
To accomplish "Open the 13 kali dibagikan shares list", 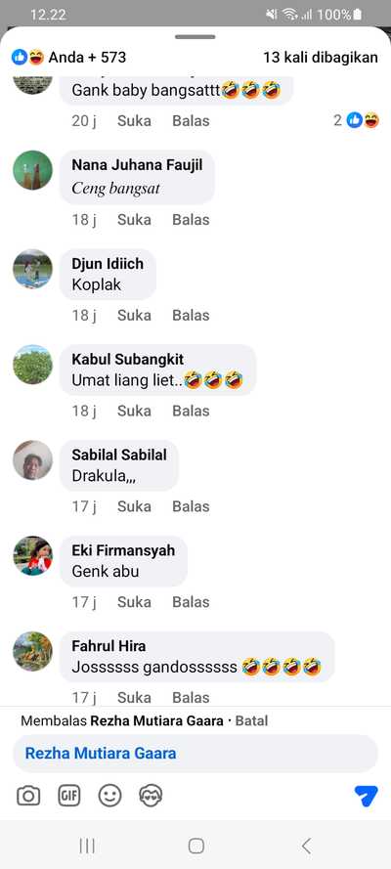I will click(x=321, y=57).
